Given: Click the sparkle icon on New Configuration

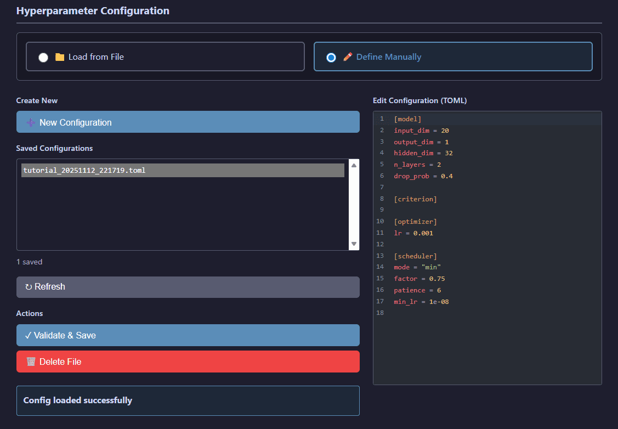Looking at the screenshot, I should click(31, 123).
